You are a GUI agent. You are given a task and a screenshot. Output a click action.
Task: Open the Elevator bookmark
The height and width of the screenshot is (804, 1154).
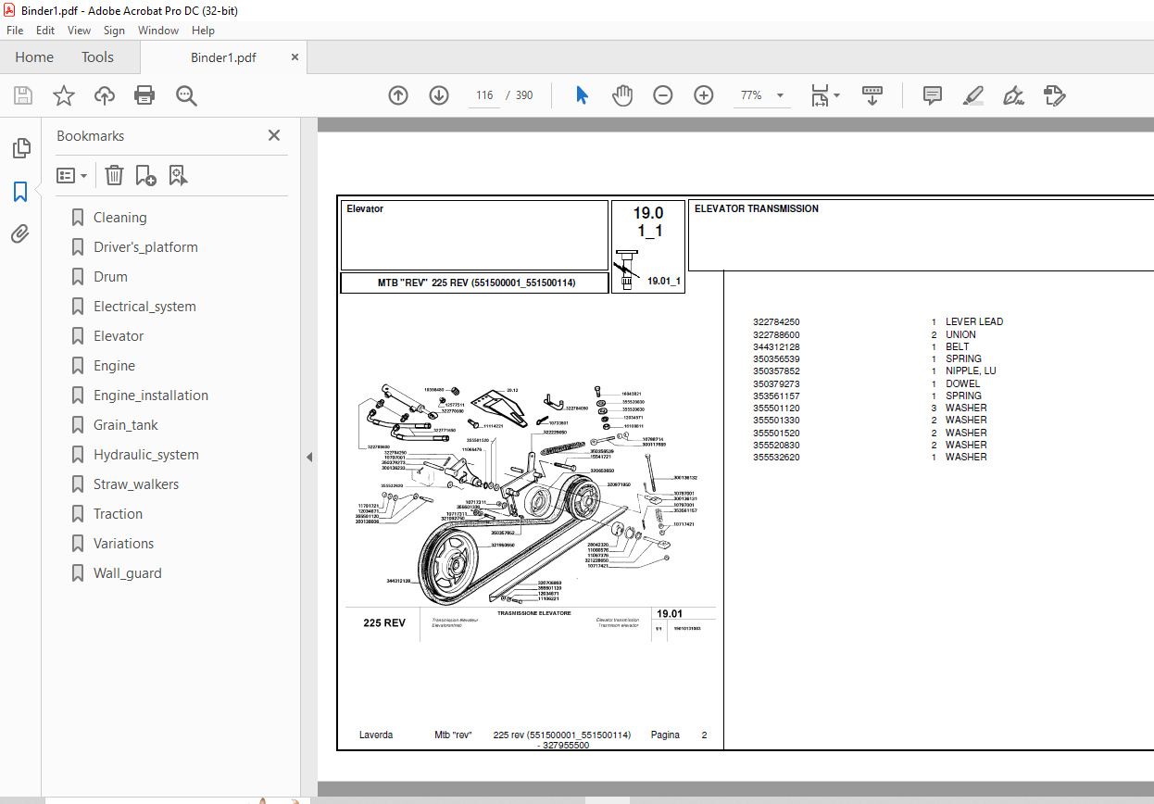point(119,336)
